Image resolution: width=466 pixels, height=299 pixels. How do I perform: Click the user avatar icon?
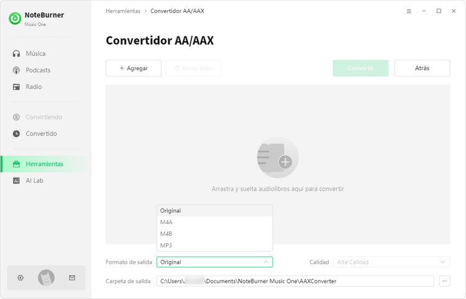tap(46, 278)
